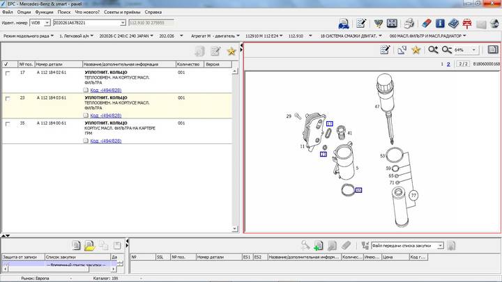Click the star icon above the parts list
502x282 pixels.
pyautogui.click(x=231, y=51)
